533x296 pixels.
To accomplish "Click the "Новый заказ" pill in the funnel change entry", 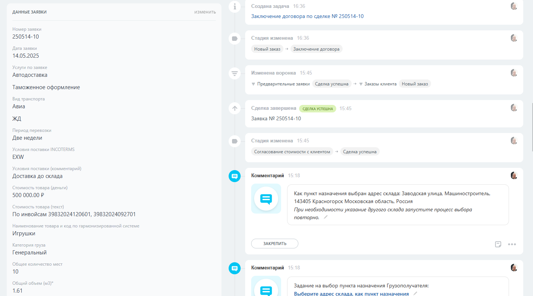I will tap(415, 84).
